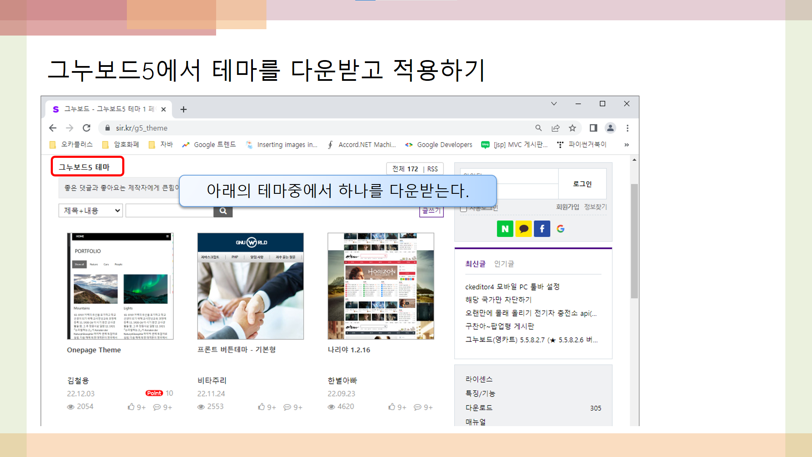The height and width of the screenshot is (457, 812).
Task: Open the 제목+내용 search dropdown
Action: tap(91, 211)
